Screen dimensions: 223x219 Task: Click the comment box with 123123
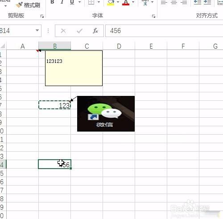74,68
